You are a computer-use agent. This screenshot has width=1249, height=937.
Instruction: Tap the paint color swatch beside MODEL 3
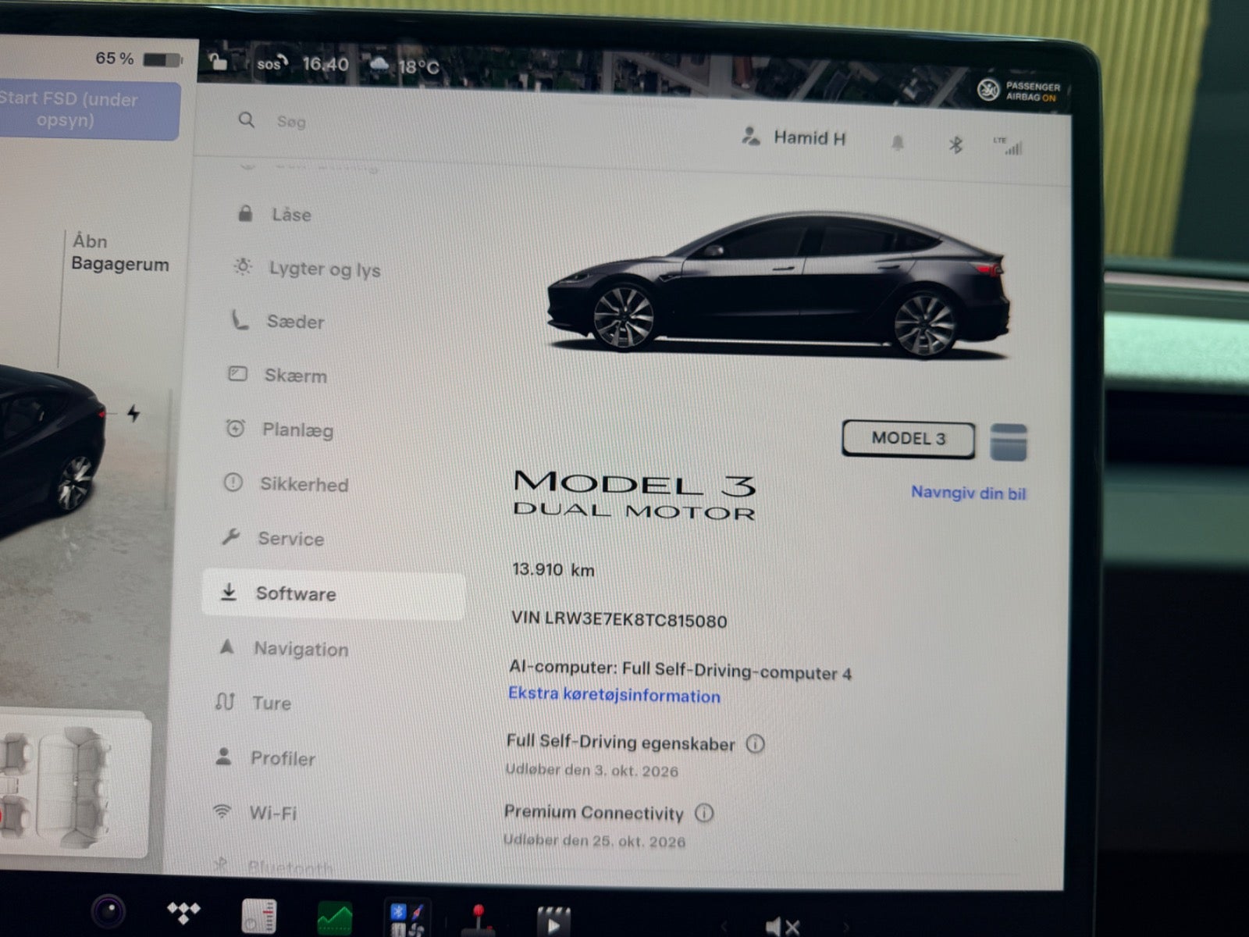click(1008, 442)
